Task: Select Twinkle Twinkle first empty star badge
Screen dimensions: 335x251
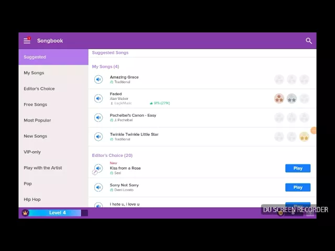Action: coord(279,137)
